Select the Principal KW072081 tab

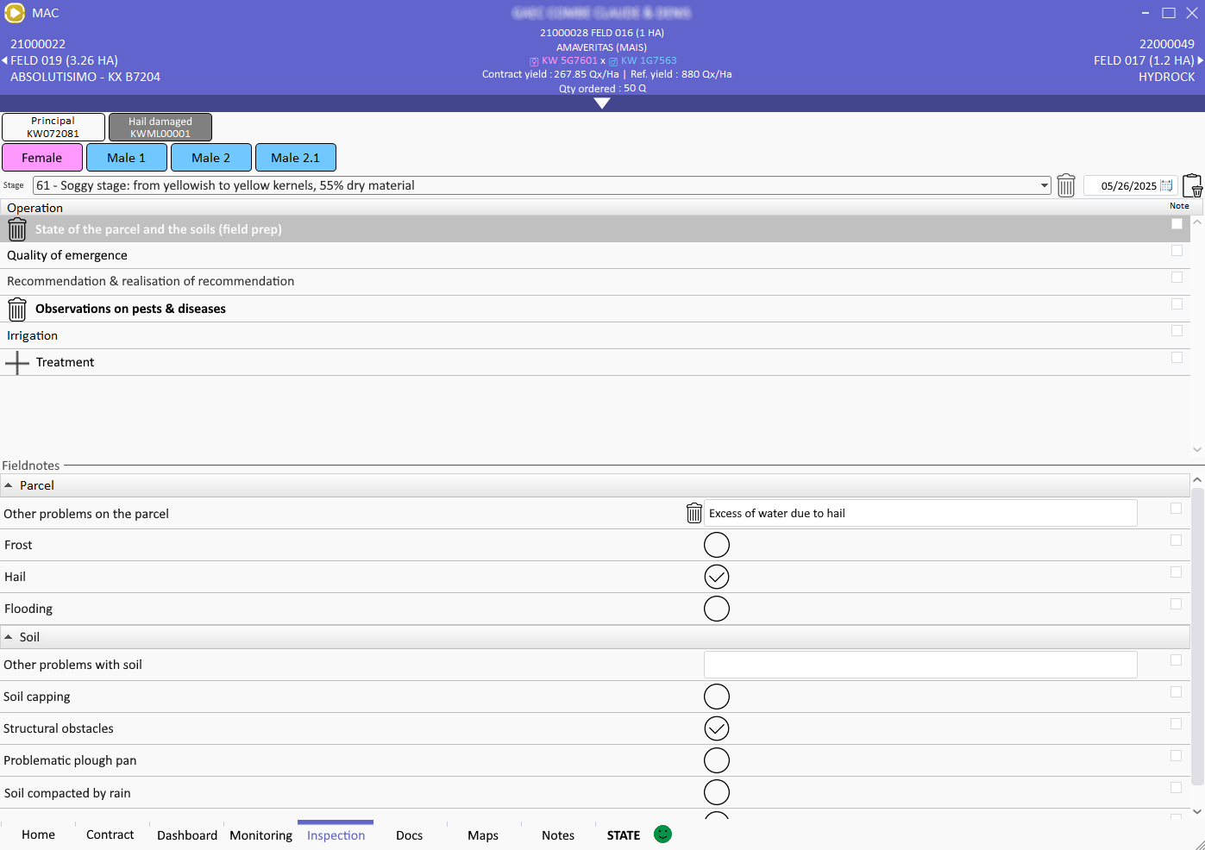pos(53,127)
